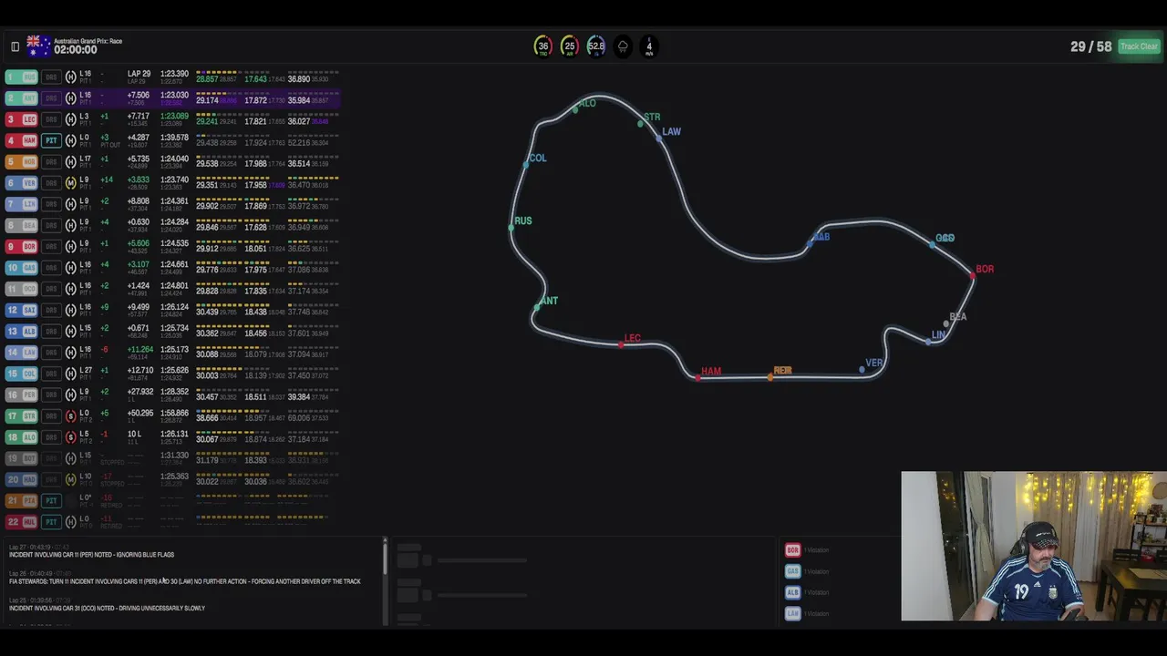
Task: Click the BOR violation badge in the violations list
Action: [792, 550]
